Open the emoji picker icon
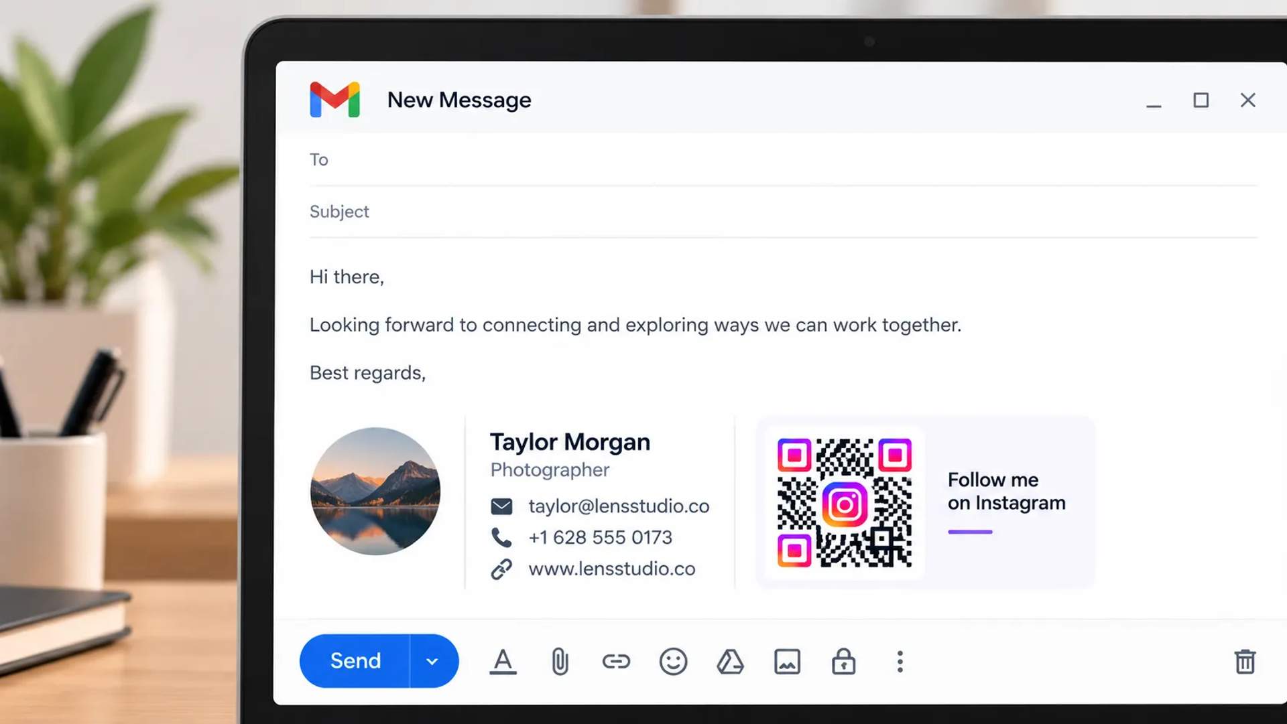The height and width of the screenshot is (724, 1287). [673, 662]
